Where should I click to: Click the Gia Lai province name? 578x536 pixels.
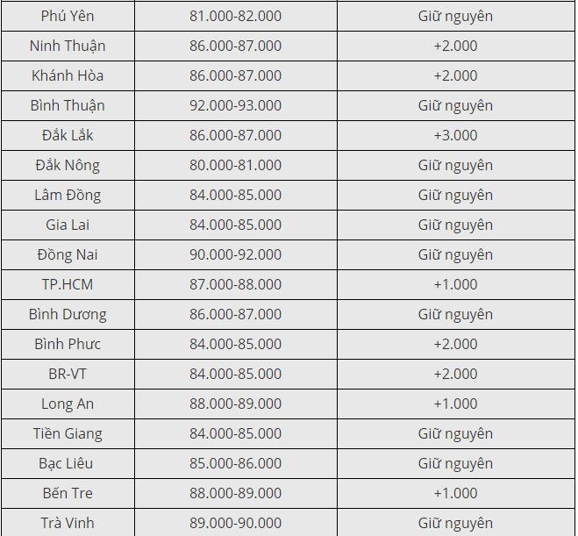(68, 225)
